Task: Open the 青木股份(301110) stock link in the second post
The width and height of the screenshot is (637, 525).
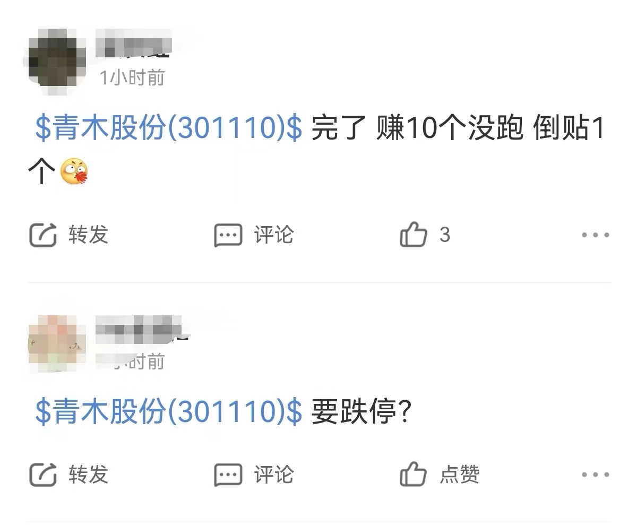Action: (x=169, y=411)
